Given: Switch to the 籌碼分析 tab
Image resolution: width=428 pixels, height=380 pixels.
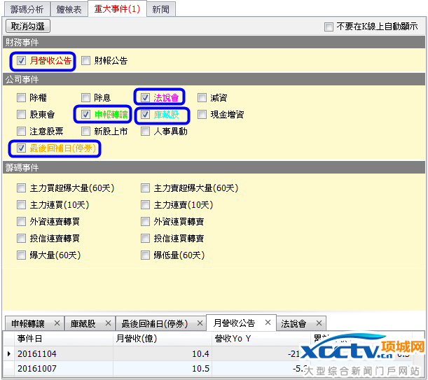Looking at the screenshot, I should point(27,9).
